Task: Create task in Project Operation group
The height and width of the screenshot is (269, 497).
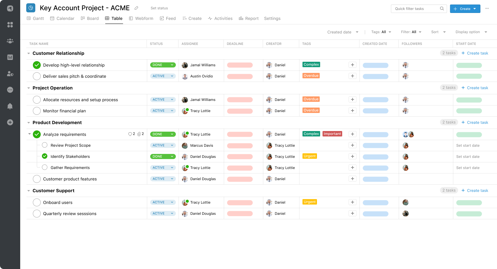Action: tap(475, 88)
